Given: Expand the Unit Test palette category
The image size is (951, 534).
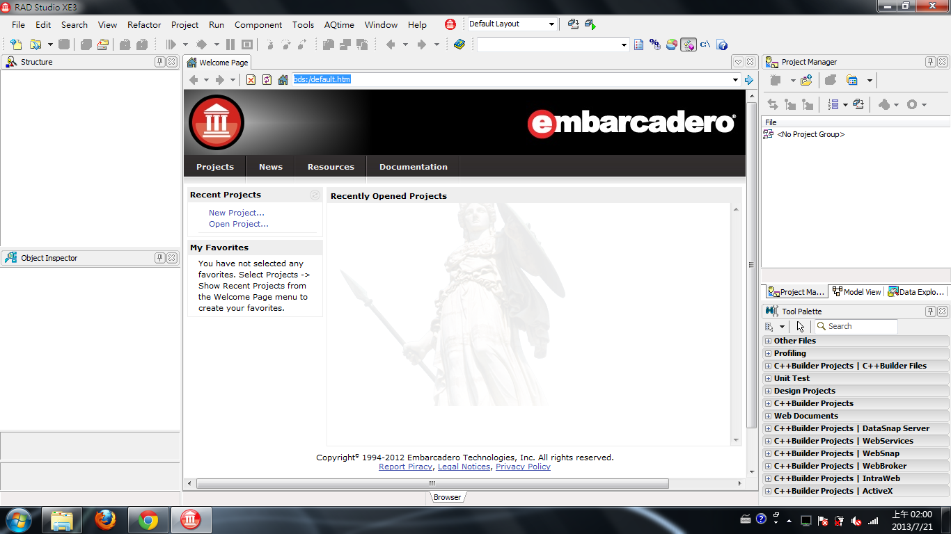Looking at the screenshot, I should coord(769,378).
